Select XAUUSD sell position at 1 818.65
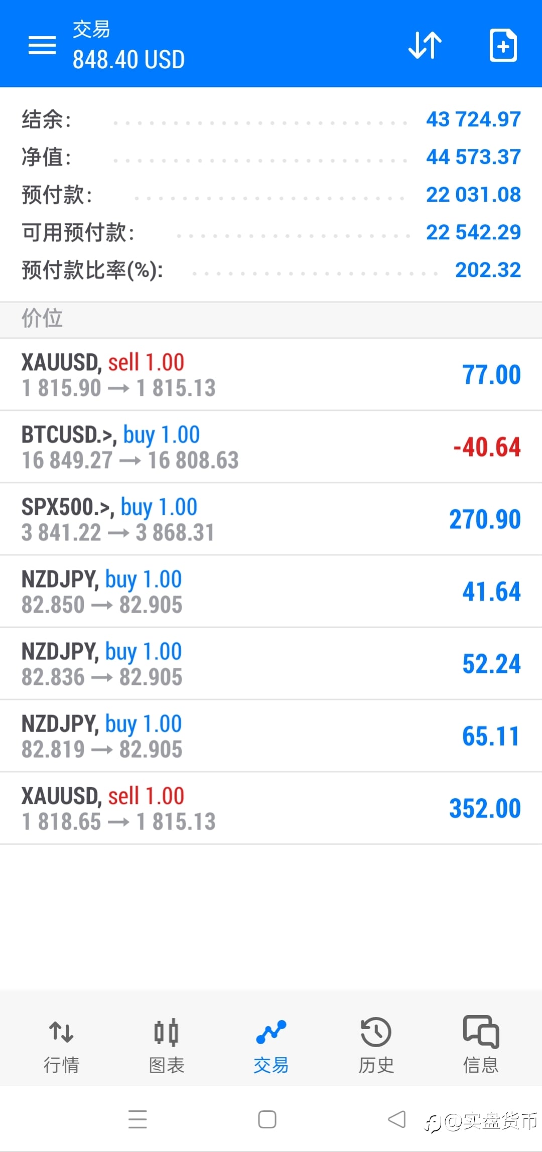The image size is (542, 1152). click(x=271, y=808)
